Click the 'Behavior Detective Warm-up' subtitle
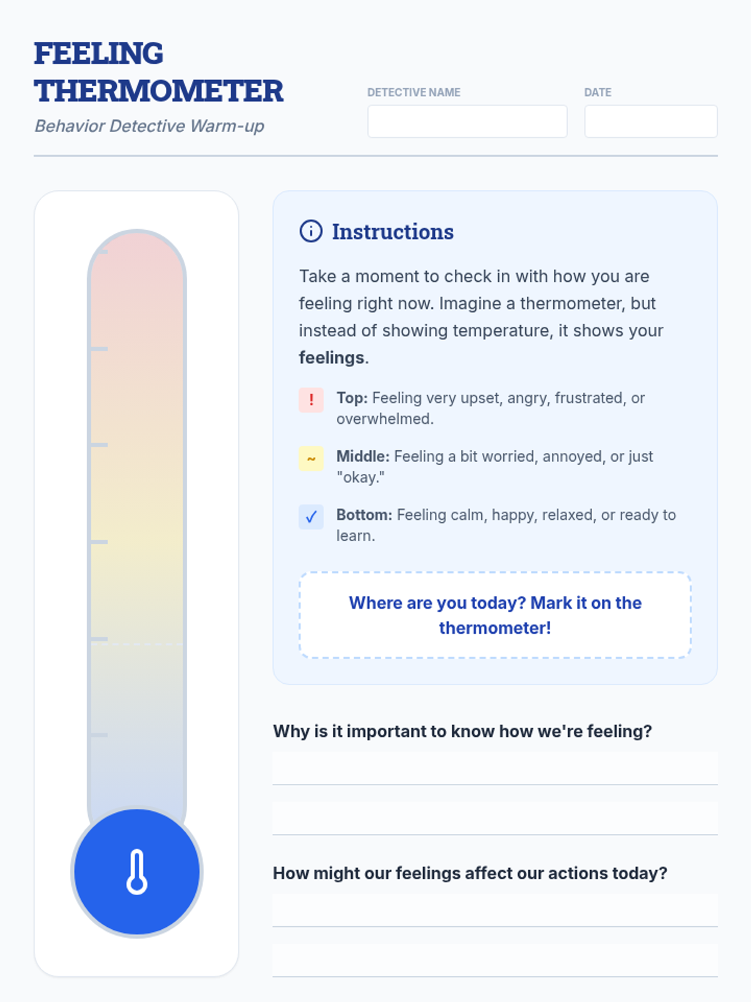Viewport: 751px width, 1002px height. tap(149, 126)
